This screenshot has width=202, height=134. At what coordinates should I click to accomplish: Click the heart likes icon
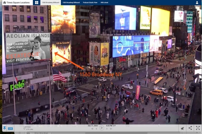click(24, 129)
